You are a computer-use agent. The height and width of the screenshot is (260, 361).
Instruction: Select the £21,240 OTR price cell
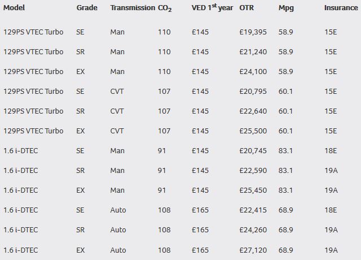(254, 52)
